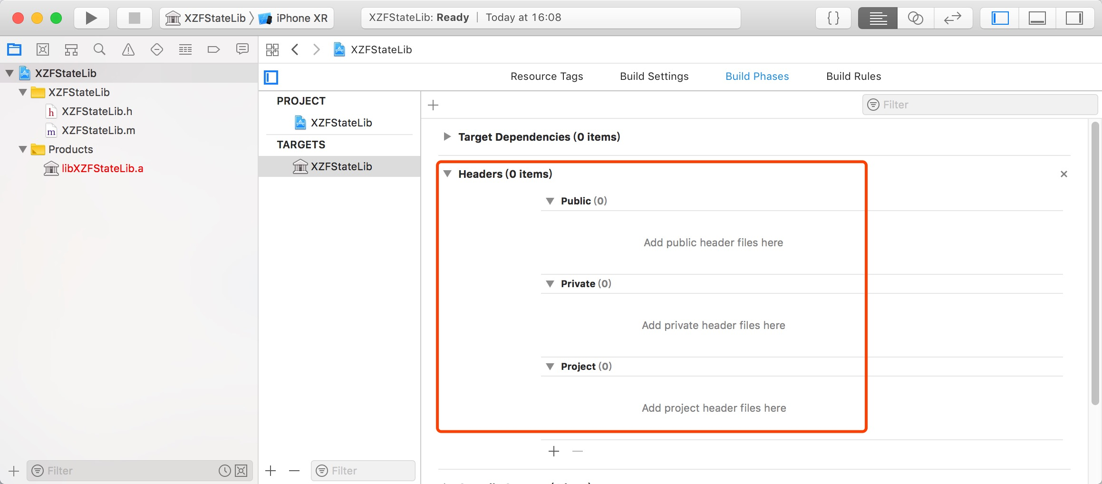Open the Debug navigator

tap(185, 49)
